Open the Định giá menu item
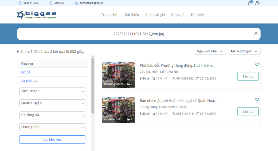This screenshot has height=151, width=278. (178, 15)
